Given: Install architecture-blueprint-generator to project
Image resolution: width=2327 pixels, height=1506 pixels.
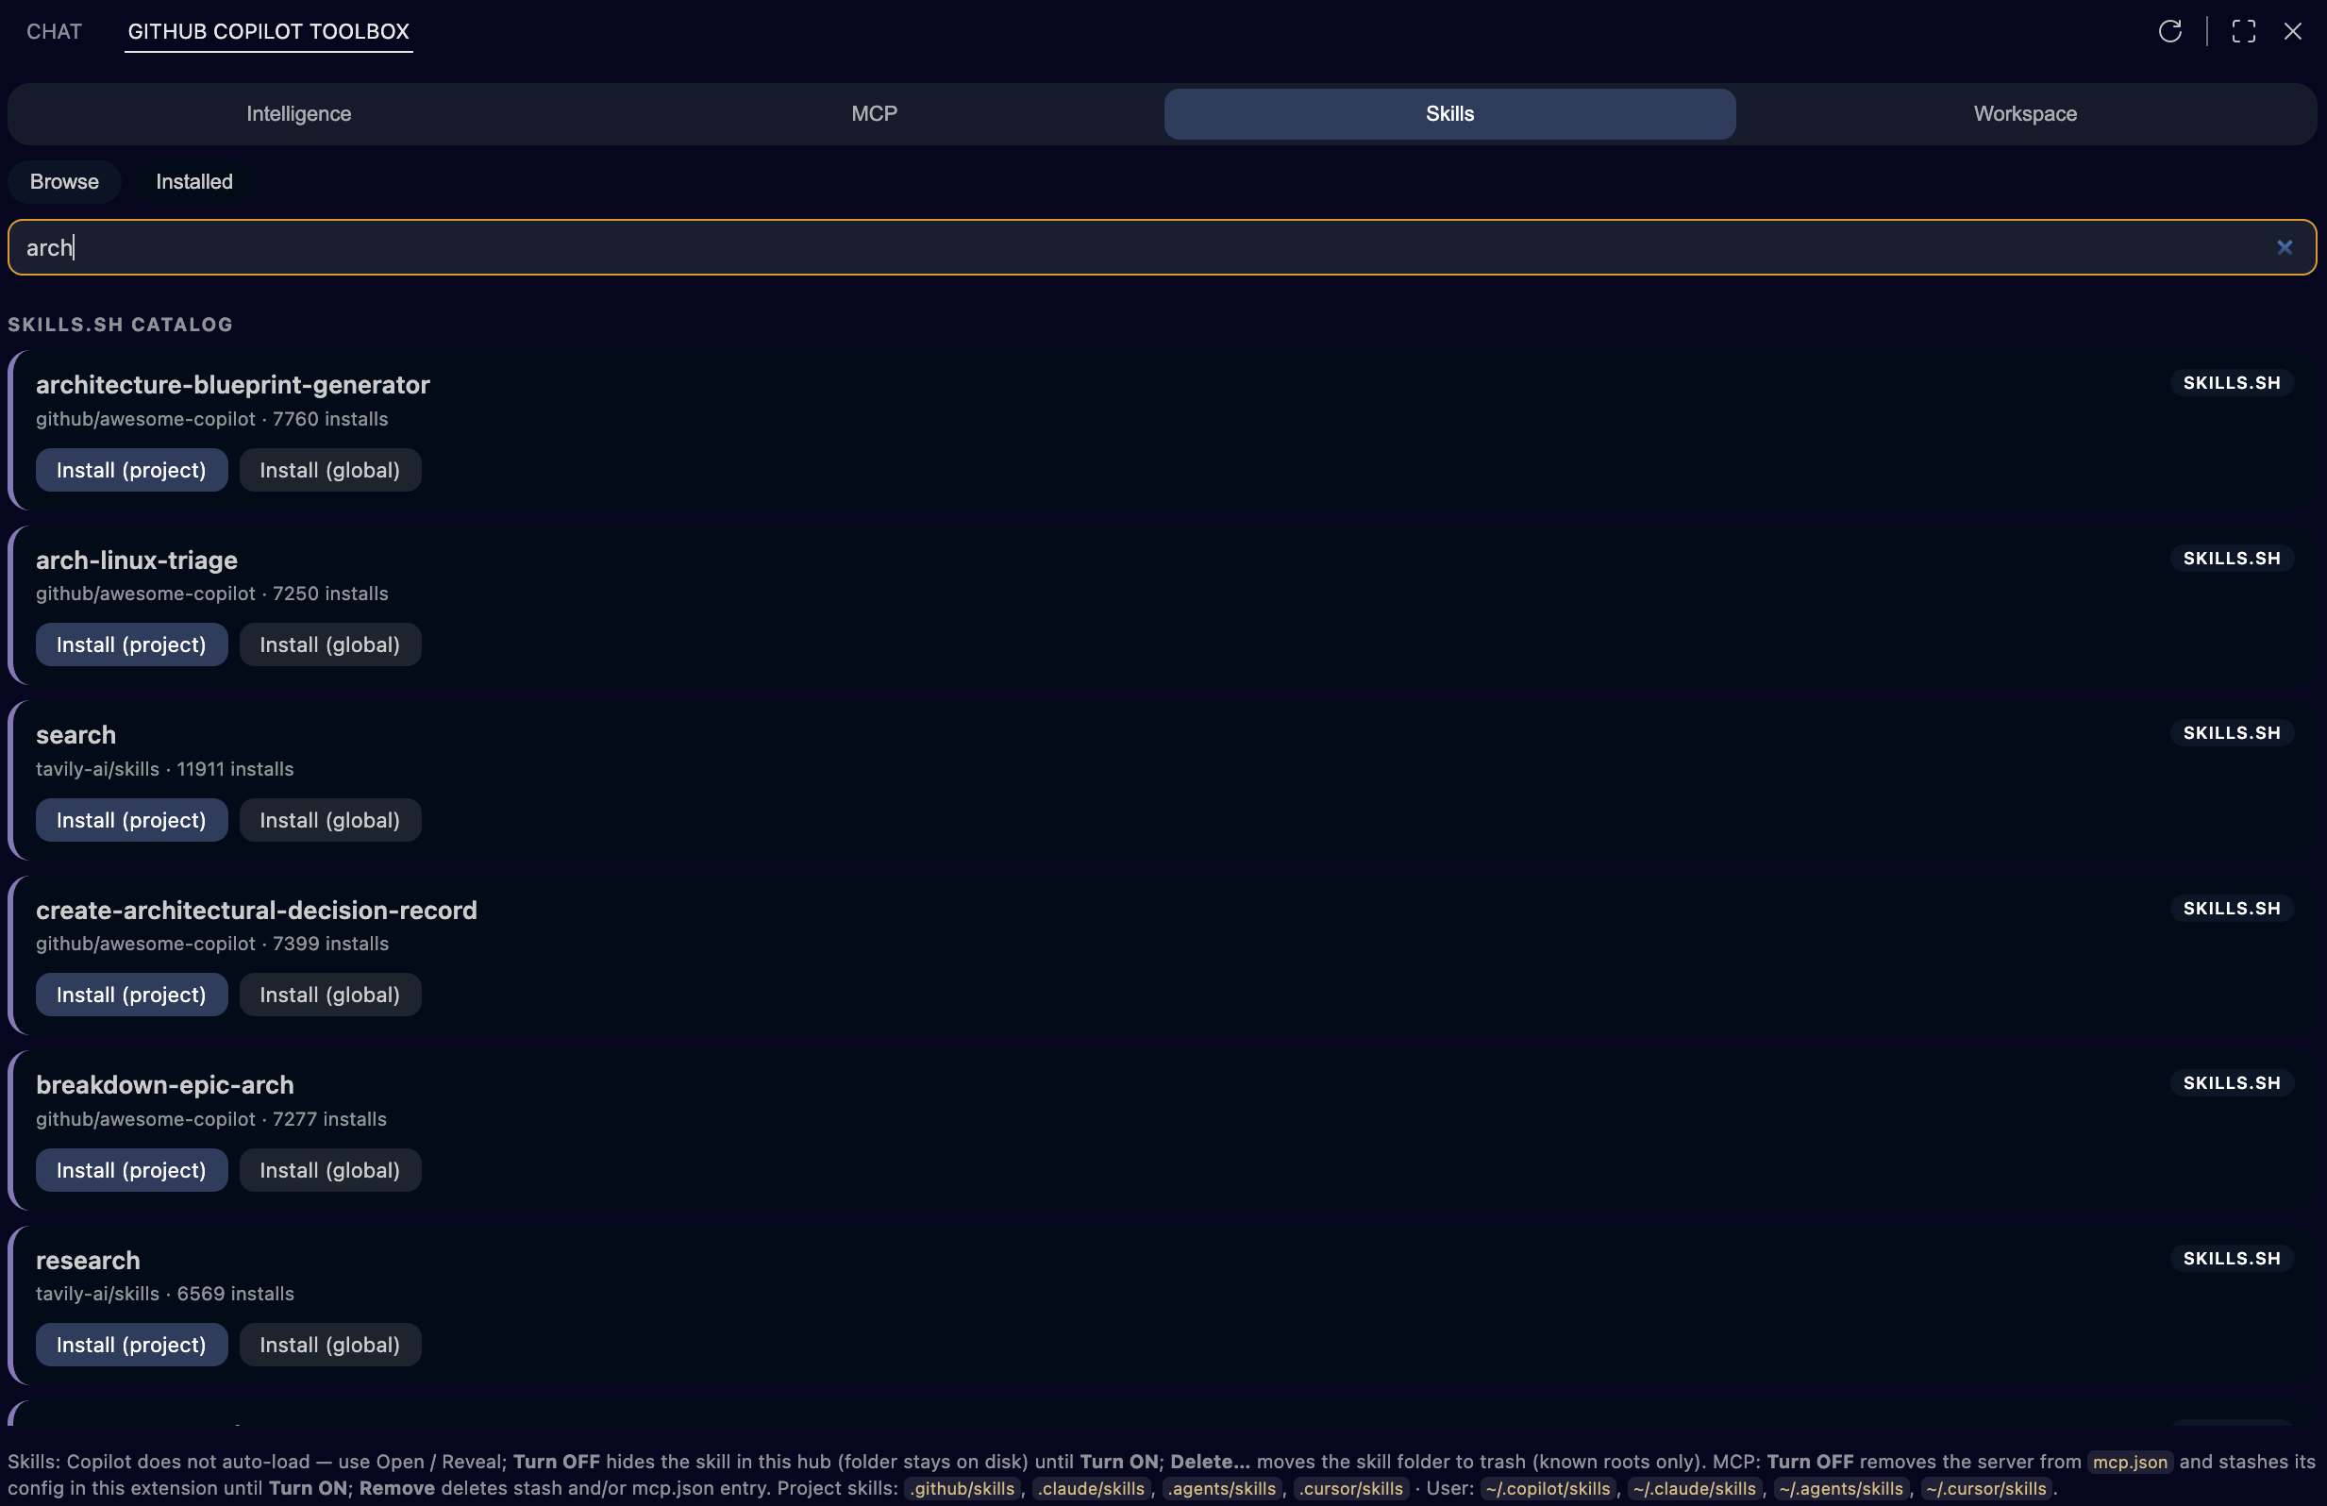Looking at the screenshot, I should pyautogui.click(x=131, y=470).
